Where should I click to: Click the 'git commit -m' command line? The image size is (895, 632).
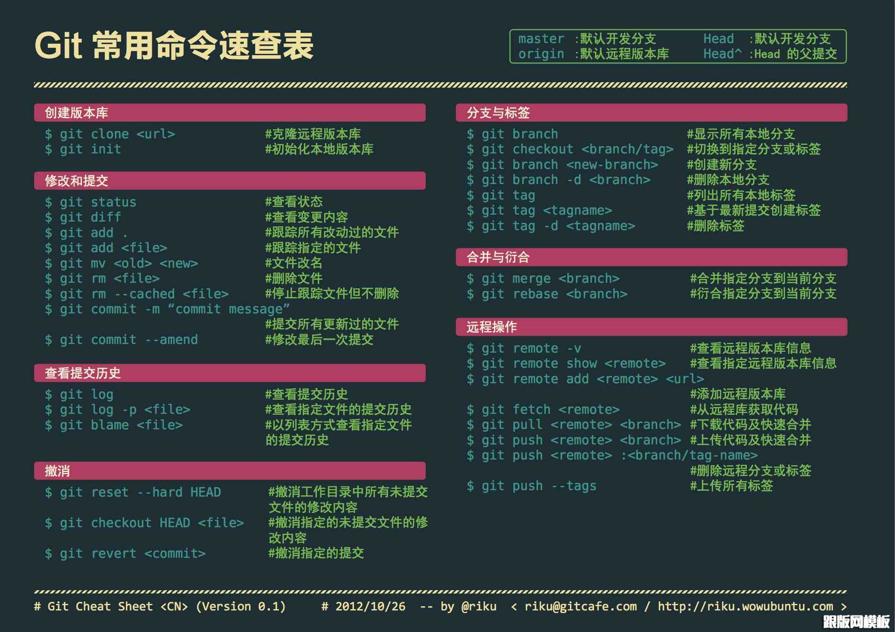[167, 309]
